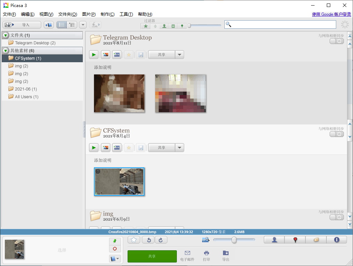Image resolution: width=353 pixels, height=266 pixels.
Task: Enable web album sync for Telegram Desktop
Action: tap(336, 41)
